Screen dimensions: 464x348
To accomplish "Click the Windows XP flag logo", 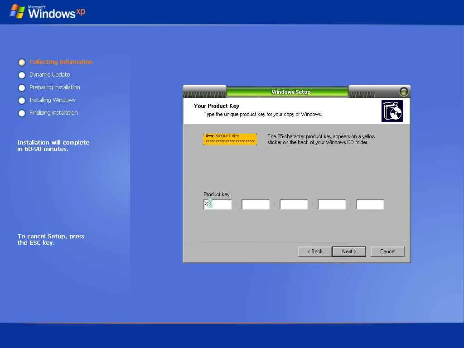I will click(17, 11).
